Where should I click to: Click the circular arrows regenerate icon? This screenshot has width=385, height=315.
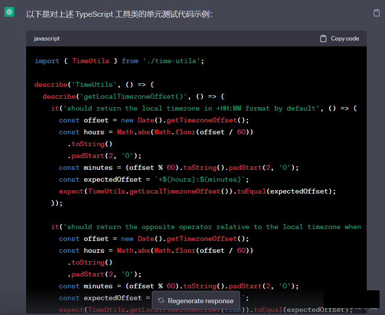tap(161, 301)
